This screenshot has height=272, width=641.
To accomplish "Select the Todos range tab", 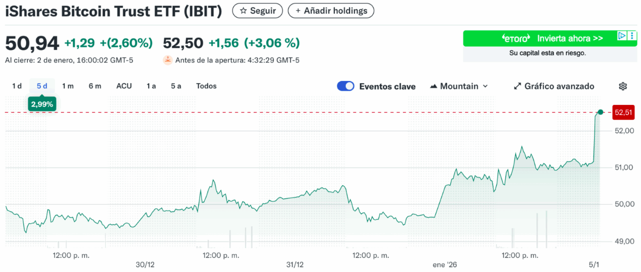I will (x=206, y=86).
